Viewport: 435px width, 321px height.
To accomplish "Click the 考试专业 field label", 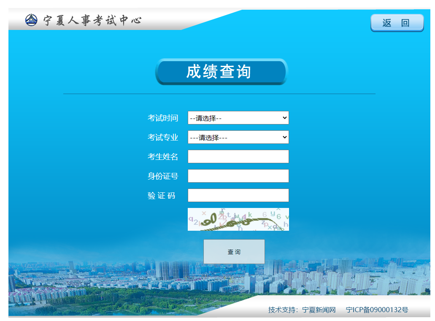I will pyautogui.click(x=163, y=138).
